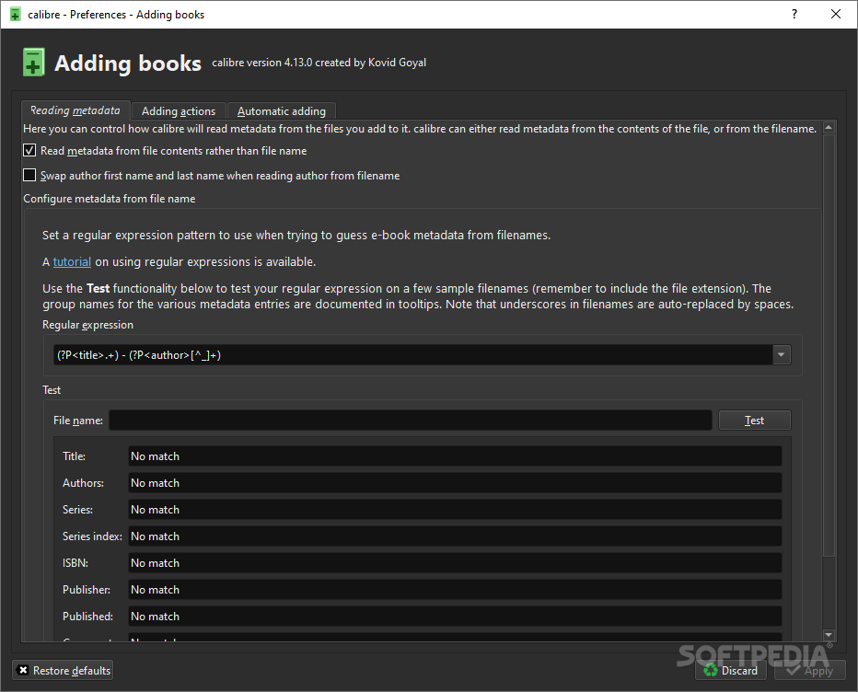Click the Publisher result field

click(455, 590)
